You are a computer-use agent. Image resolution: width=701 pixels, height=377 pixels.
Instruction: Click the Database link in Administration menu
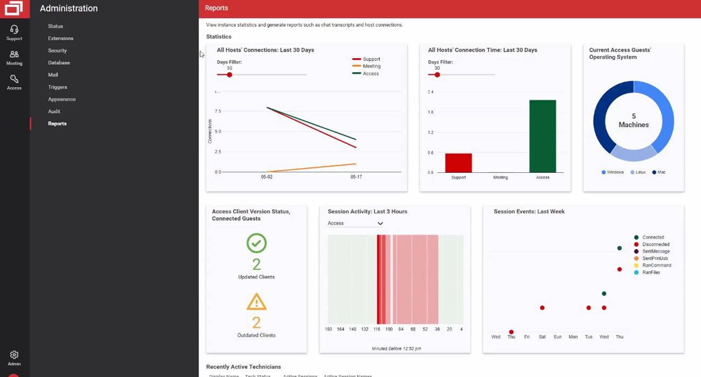coord(59,63)
